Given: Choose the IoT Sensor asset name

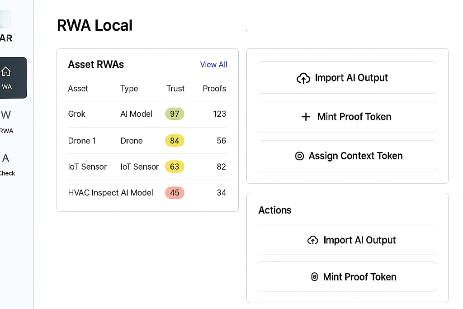Looking at the screenshot, I should click(87, 167).
